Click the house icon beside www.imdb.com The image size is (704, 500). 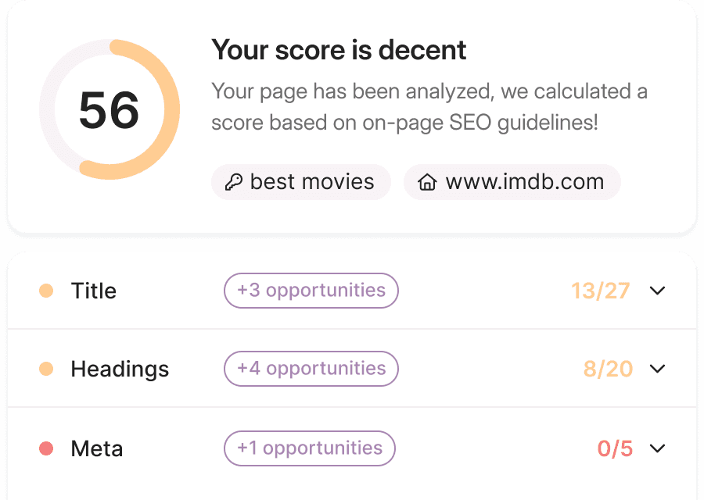point(427,182)
